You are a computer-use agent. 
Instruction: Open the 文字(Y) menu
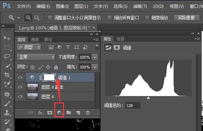(x=101, y=6)
